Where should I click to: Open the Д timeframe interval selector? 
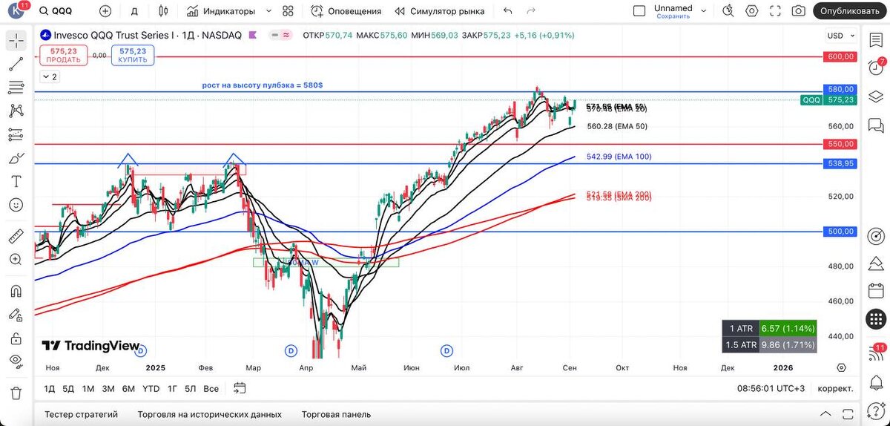point(134,11)
